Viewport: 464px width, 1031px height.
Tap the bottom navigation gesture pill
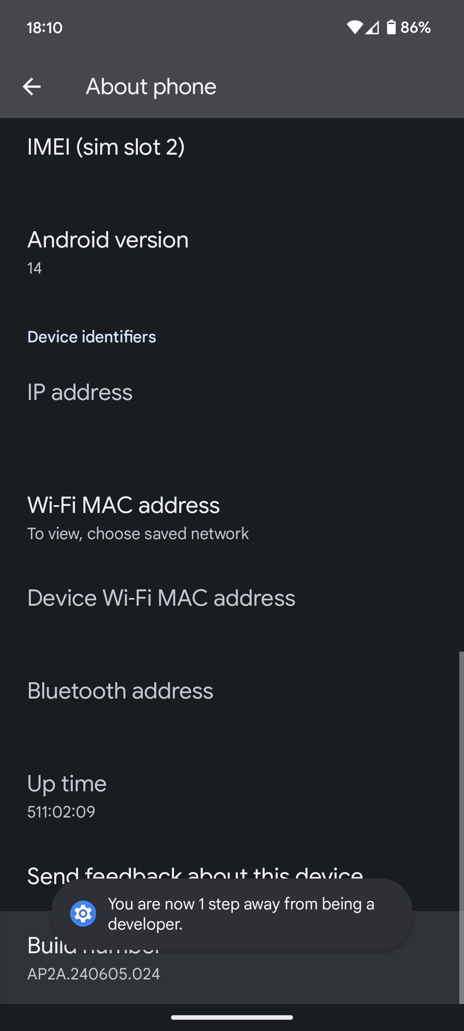click(232, 1017)
